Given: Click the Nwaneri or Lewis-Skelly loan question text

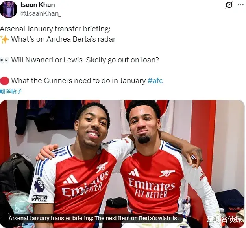Looking at the screenshot, I should tap(85, 60).
